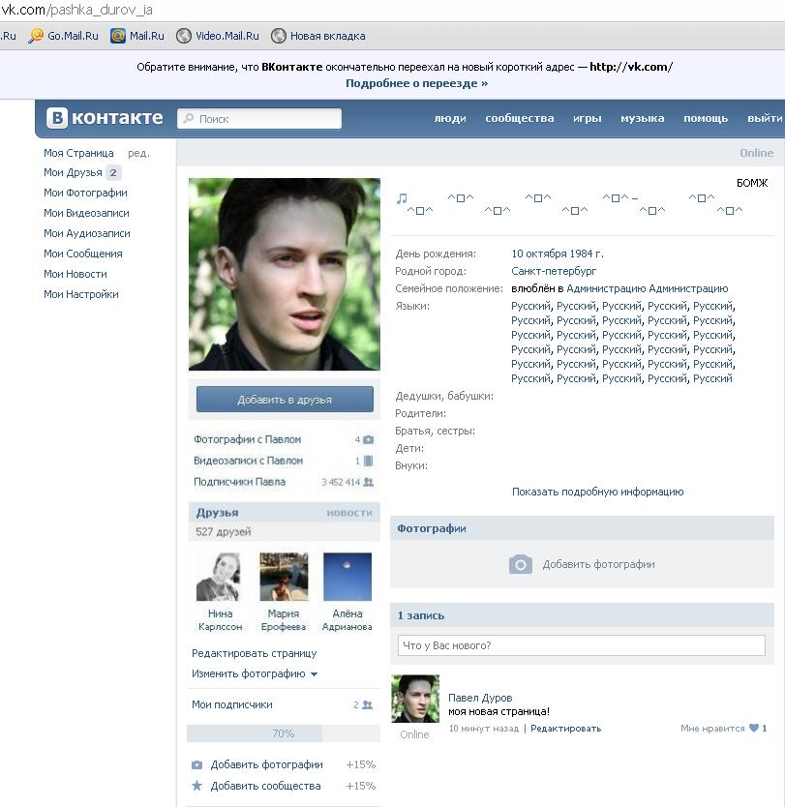
Task: Click 10 октября birthday link
Action: [x=539, y=254]
